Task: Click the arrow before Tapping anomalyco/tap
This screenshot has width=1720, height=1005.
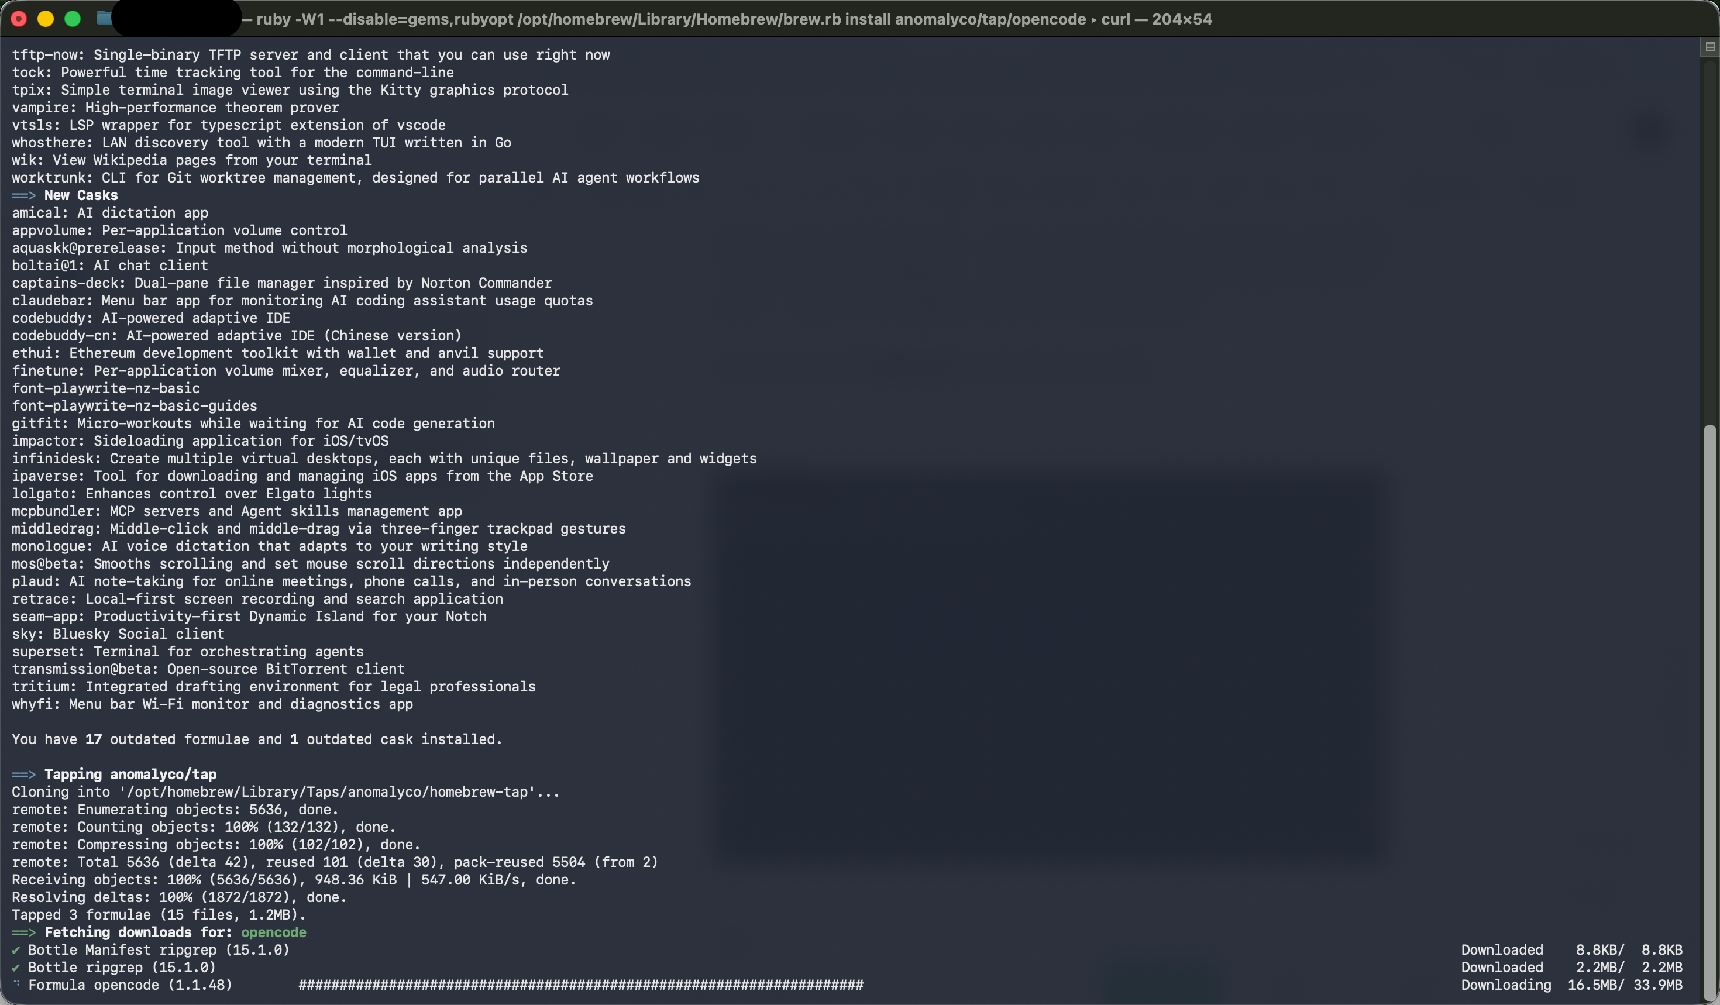Action: (x=23, y=775)
